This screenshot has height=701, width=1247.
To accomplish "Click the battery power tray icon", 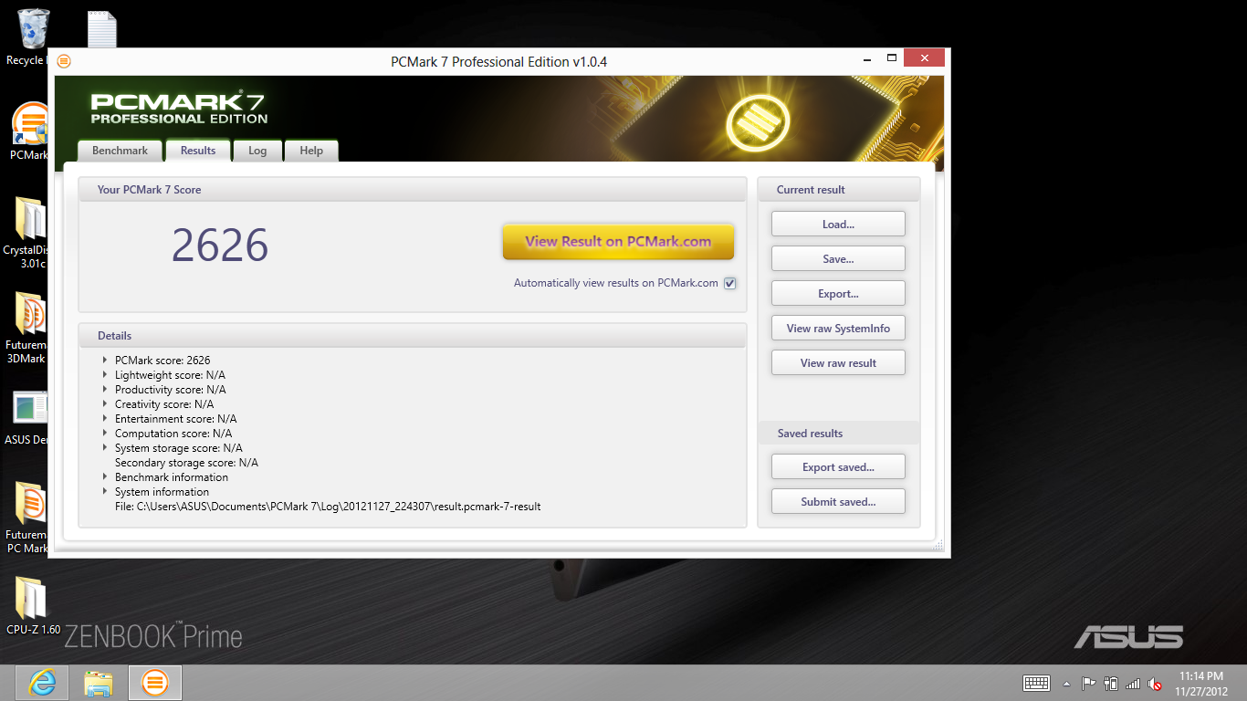I will [1111, 683].
